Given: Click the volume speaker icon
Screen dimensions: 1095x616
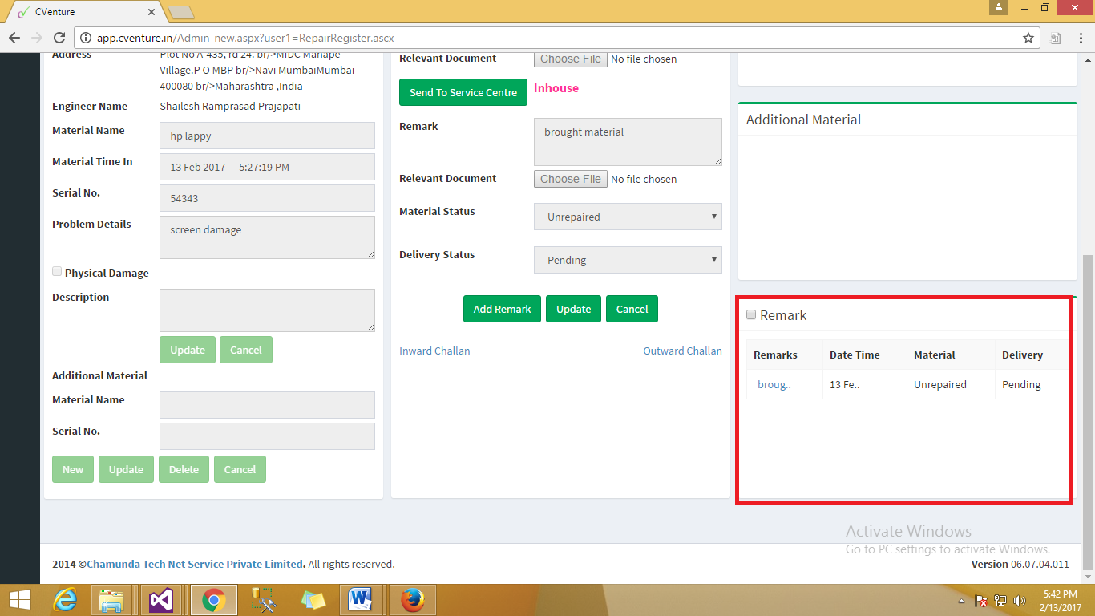Looking at the screenshot, I should coord(1020,601).
